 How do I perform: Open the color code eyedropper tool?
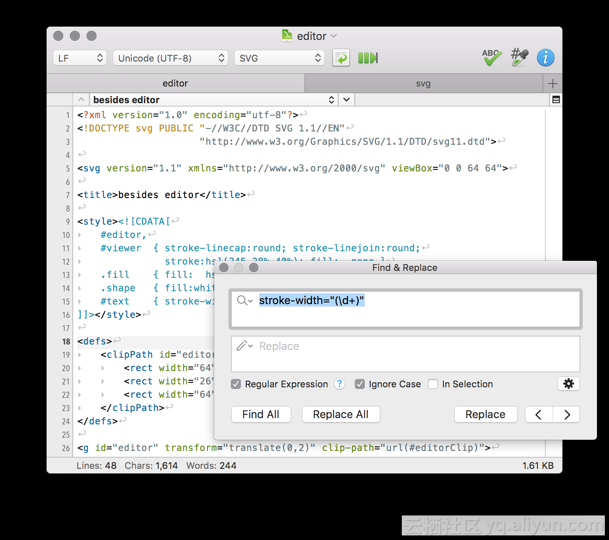click(520, 57)
